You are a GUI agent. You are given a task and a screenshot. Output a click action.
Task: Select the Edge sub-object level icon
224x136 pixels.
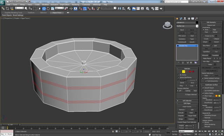(x=183, y=72)
